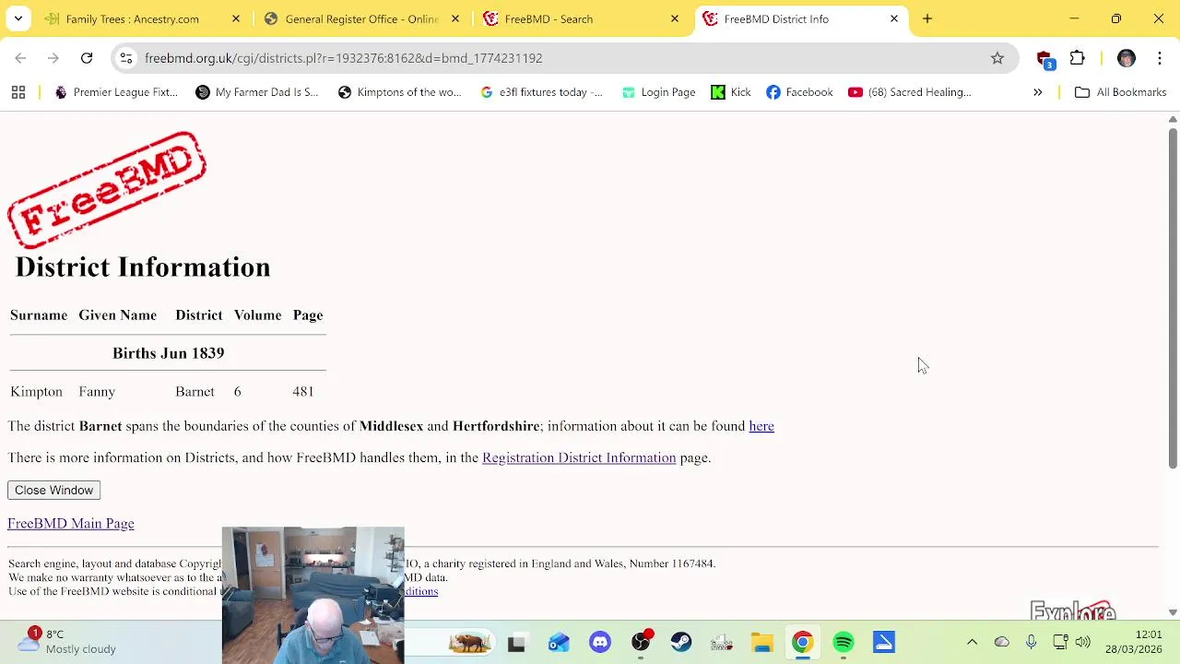This screenshot has height=664, width=1180.
Task: Open OBS Studio from the taskbar
Action: pos(641,643)
